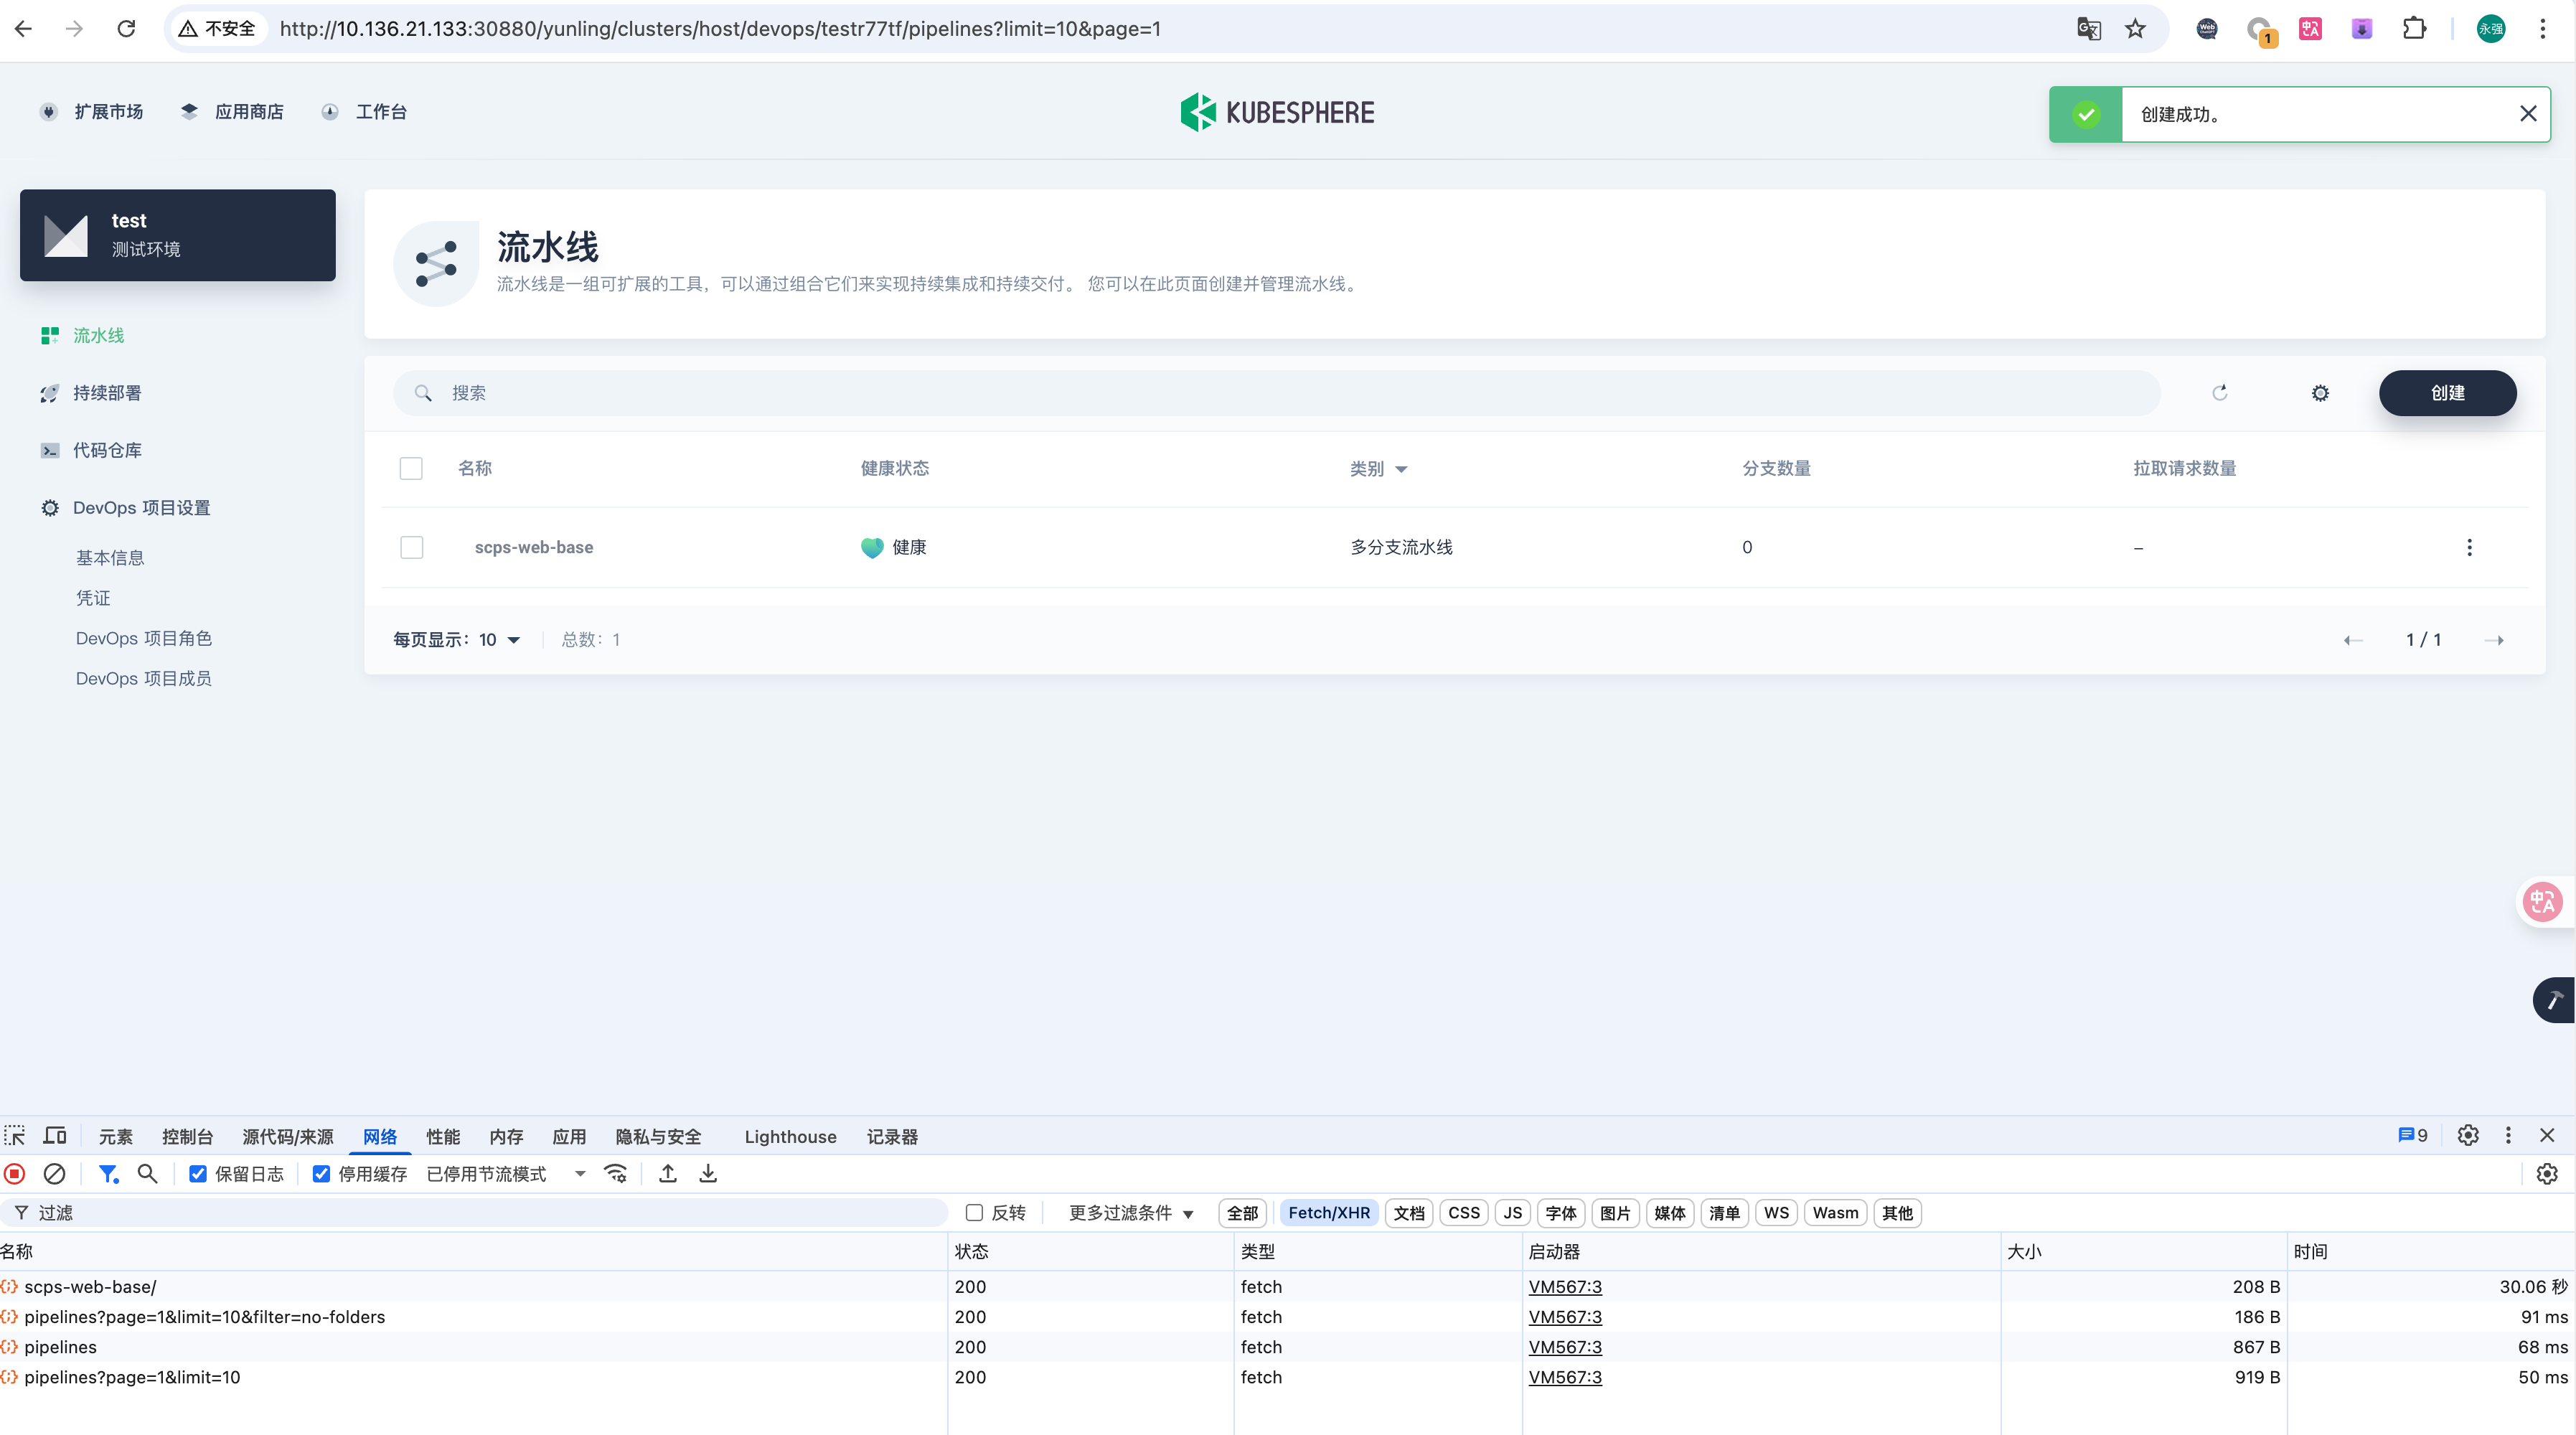Stop recording network log

(14, 1174)
